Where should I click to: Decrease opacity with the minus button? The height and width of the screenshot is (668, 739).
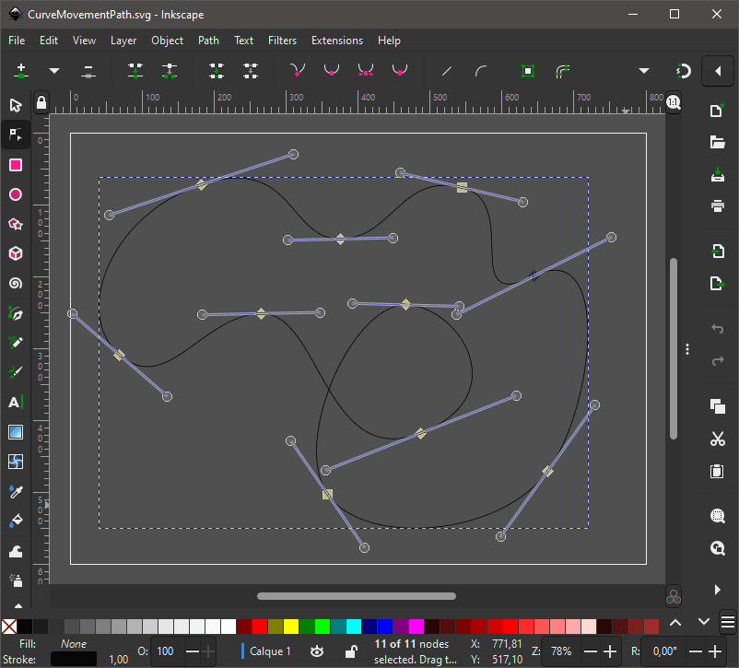point(193,651)
